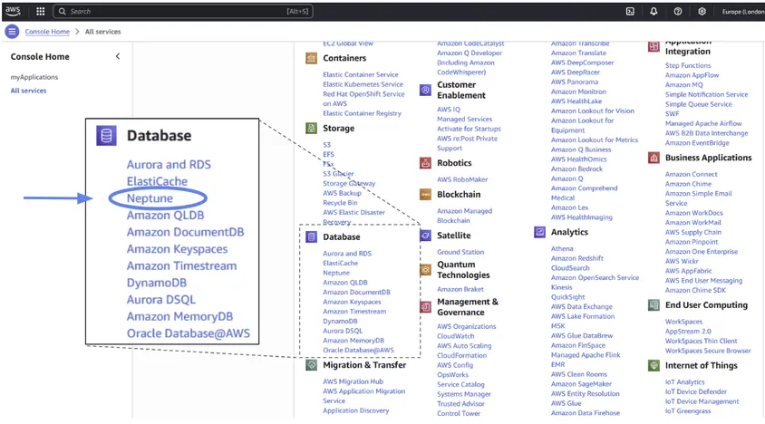Open the help question mark menu
765x424 pixels.
tap(678, 11)
